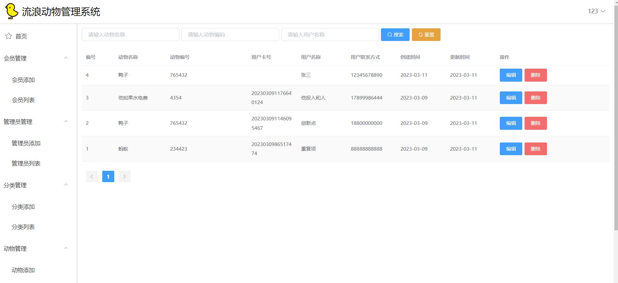Collapse the 动物管理 menu chevron
618x283 pixels.
point(66,248)
